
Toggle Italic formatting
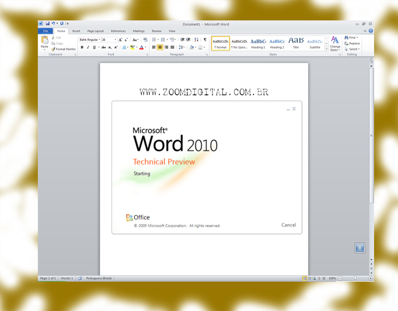(88, 47)
